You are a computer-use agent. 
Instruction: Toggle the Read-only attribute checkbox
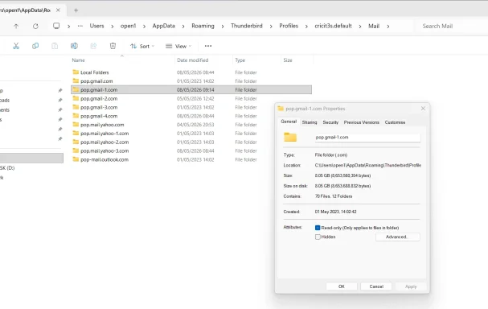pyautogui.click(x=318, y=228)
